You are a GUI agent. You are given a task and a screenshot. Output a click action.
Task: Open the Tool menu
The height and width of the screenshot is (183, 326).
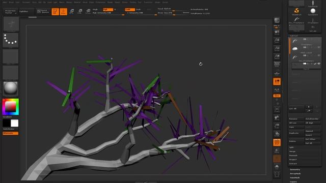[x=140, y=2]
